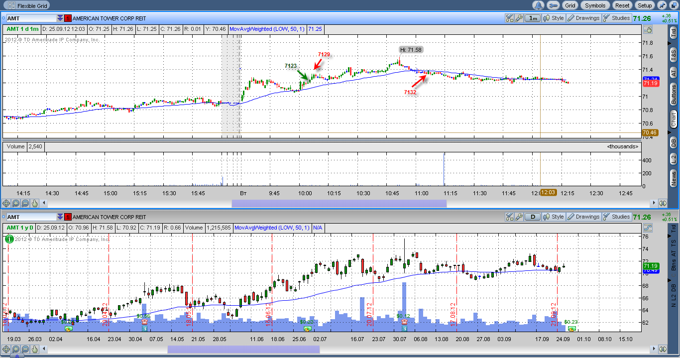
Task: Click scroll right arrow in upper chart
Action: tap(653, 203)
